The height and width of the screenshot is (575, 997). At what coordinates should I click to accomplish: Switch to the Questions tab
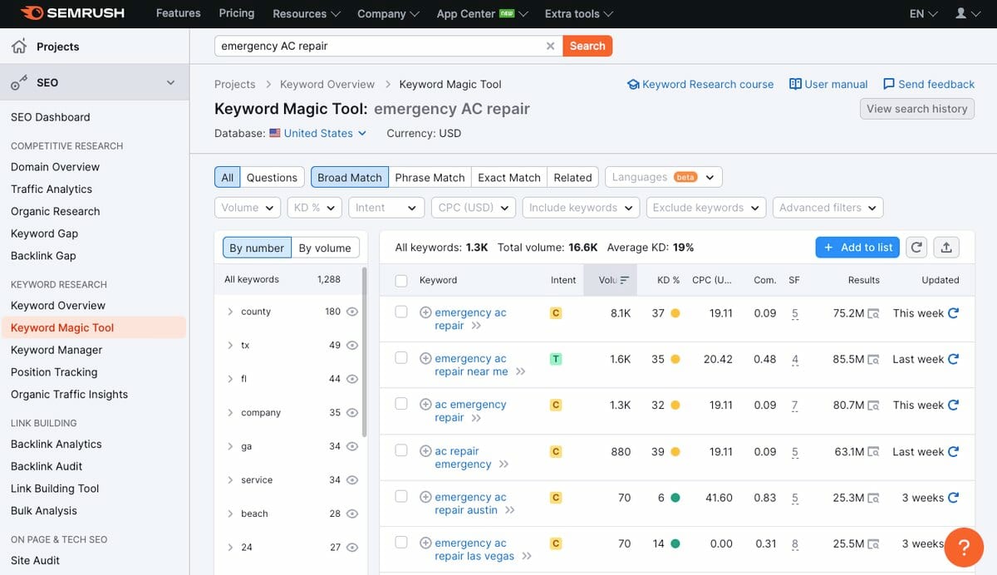272,177
